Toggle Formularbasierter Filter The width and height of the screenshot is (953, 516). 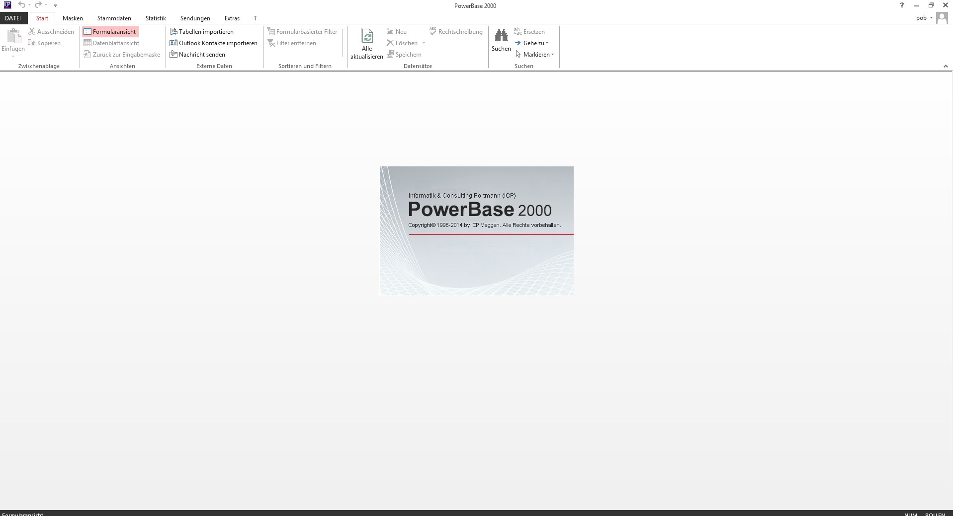click(302, 32)
